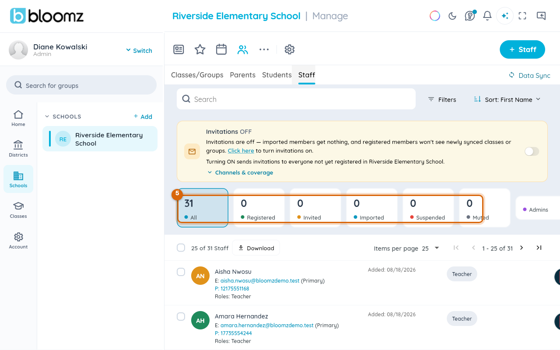Viewport: 560px width, 350px height.
Task: Select Aisha Nwosu's checkbox
Action: pos(181,272)
